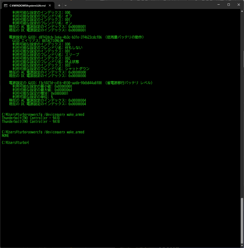The height and width of the screenshot is (248, 244).
Task: Open a new terminal tab
Action: pos(59,6)
